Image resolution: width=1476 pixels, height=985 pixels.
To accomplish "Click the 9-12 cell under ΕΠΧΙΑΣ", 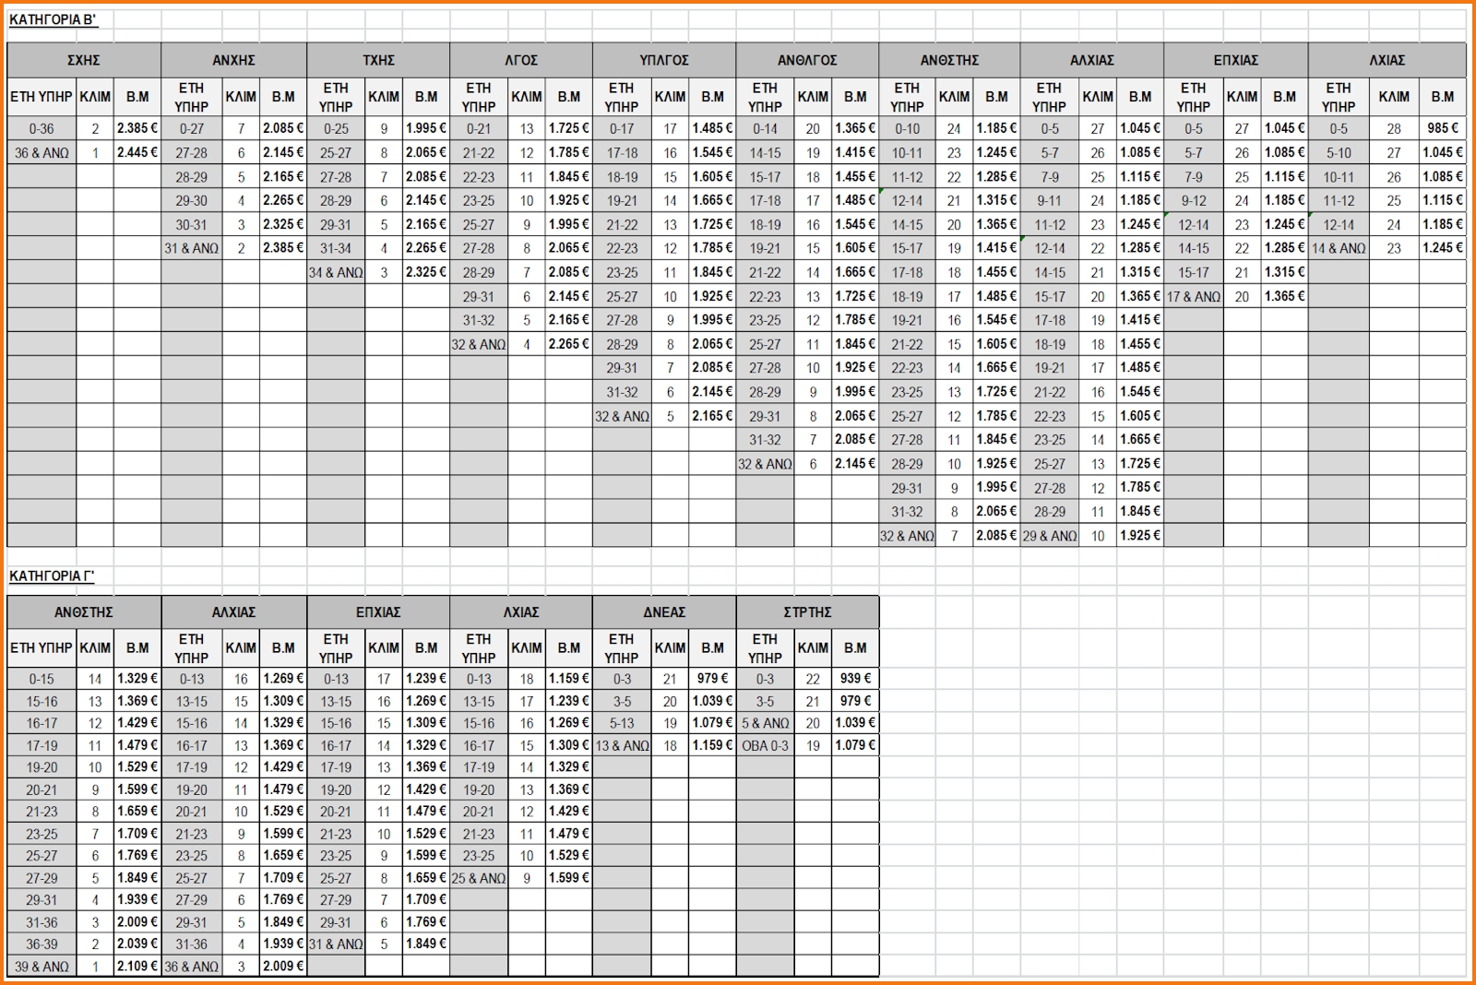I will [1193, 200].
